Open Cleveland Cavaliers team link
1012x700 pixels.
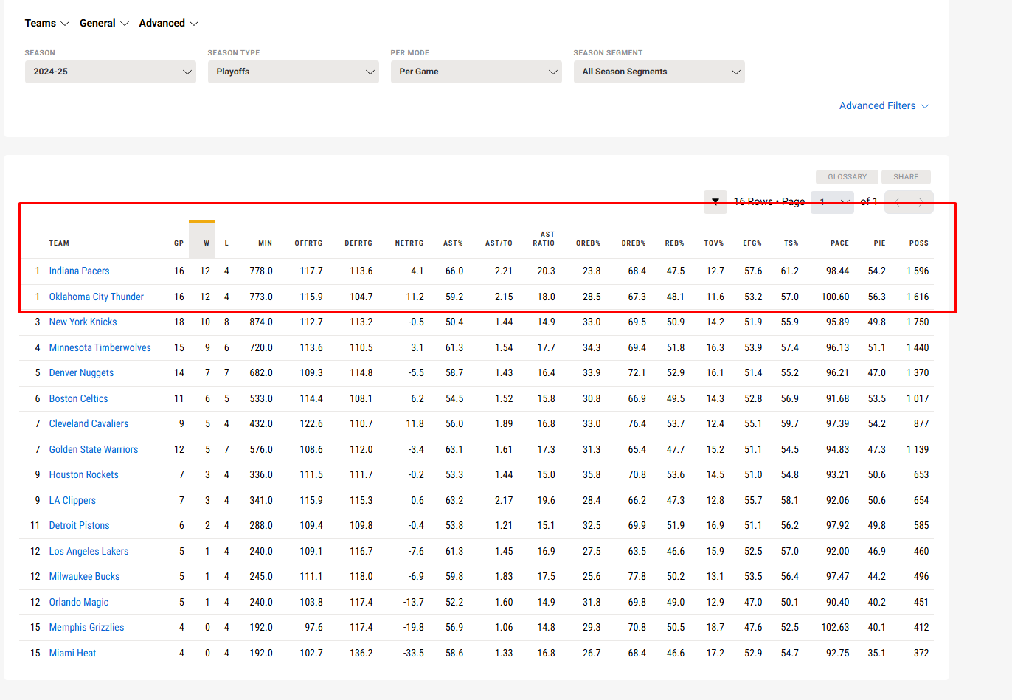89,423
